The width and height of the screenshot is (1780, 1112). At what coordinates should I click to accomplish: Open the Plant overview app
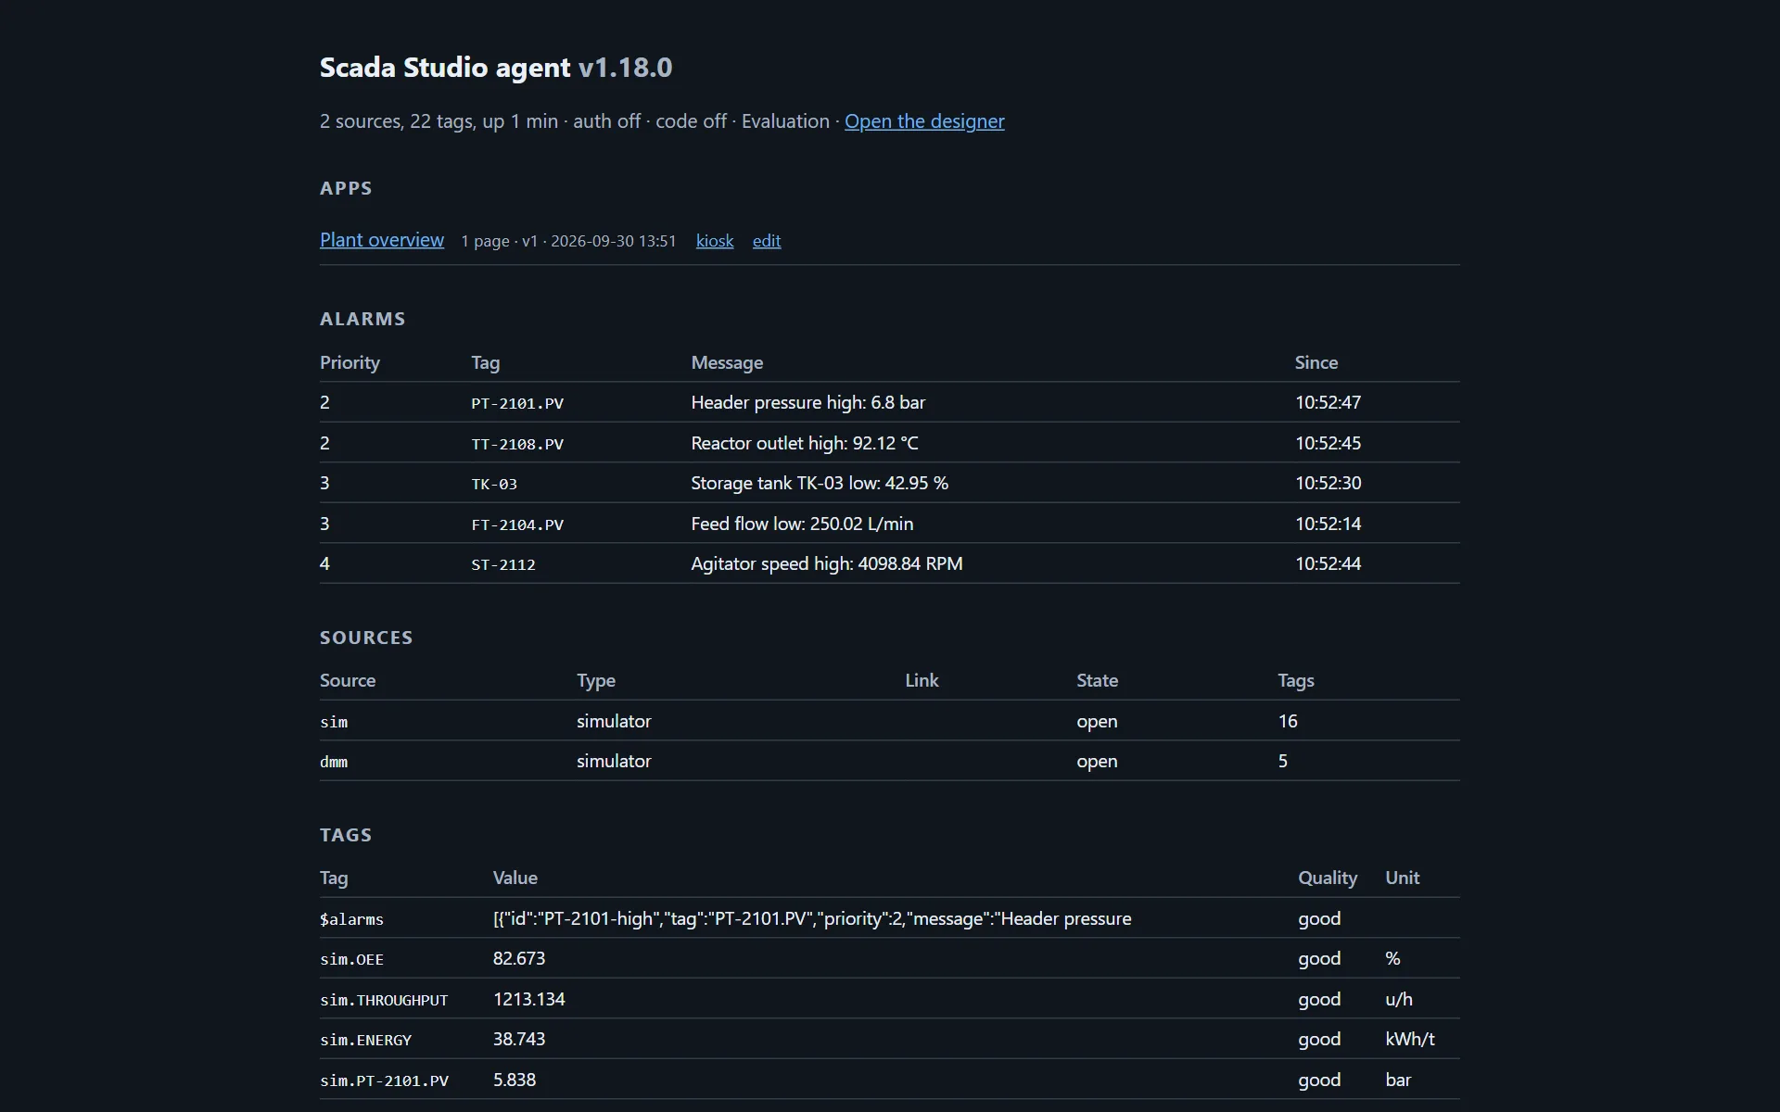pos(382,240)
